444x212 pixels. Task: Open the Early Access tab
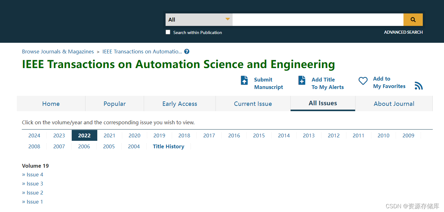[x=180, y=104]
